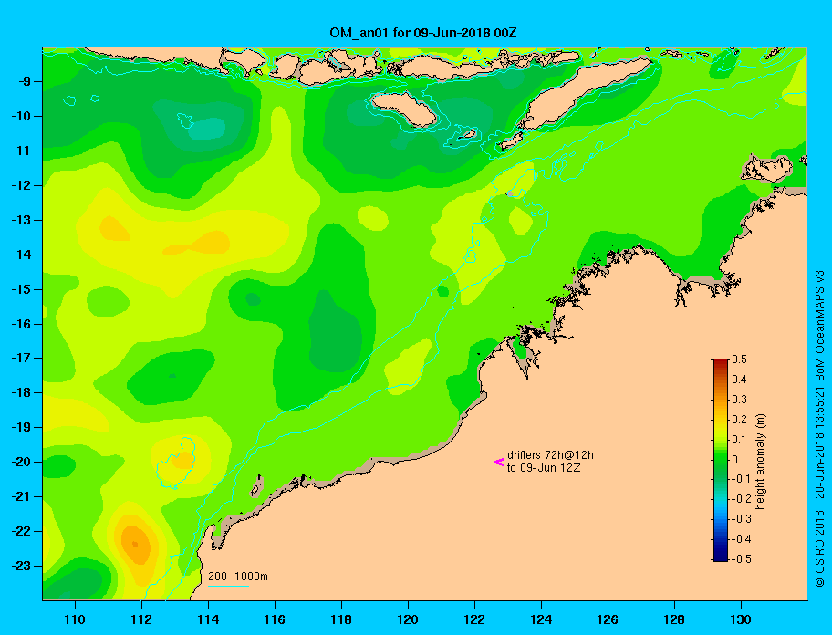Click latitude axis label "-20"
This screenshot has width=832, height=635.
coord(21,462)
